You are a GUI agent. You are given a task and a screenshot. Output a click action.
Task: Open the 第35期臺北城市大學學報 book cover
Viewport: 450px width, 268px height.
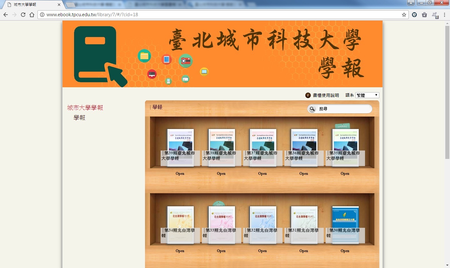[x=346, y=148]
